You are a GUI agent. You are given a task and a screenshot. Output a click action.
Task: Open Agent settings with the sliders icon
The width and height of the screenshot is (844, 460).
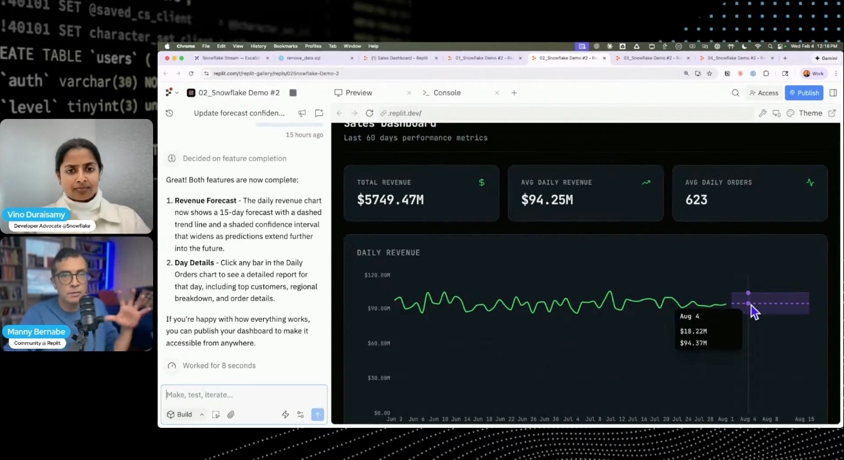point(300,415)
